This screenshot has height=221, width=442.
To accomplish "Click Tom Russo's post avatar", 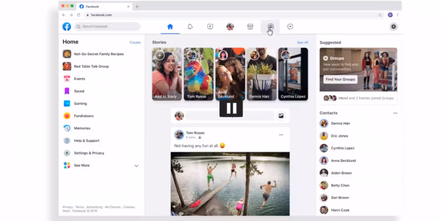I will (x=179, y=135).
